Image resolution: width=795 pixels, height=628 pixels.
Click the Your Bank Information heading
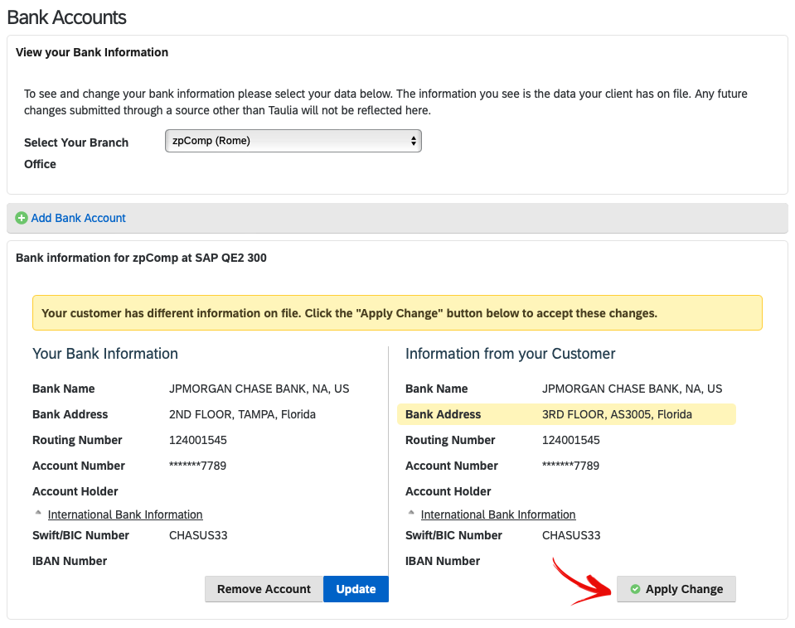tap(105, 353)
